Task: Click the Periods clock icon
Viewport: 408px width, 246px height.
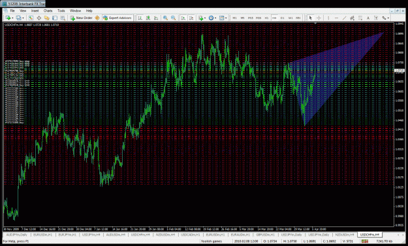Action: pyautogui.click(x=211, y=18)
